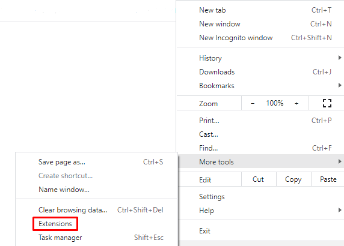Open a New tab

(x=260, y=10)
